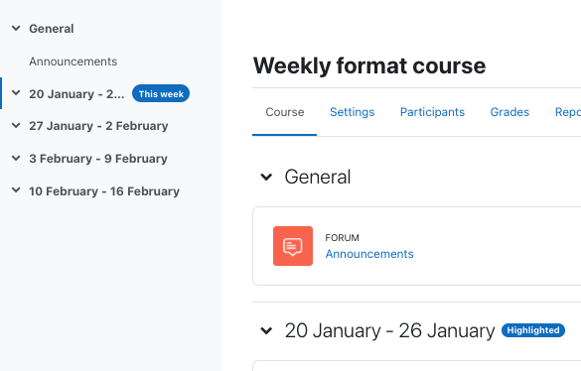Select the Course tab
581x371 pixels.
pyautogui.click(x=285, y=112)
